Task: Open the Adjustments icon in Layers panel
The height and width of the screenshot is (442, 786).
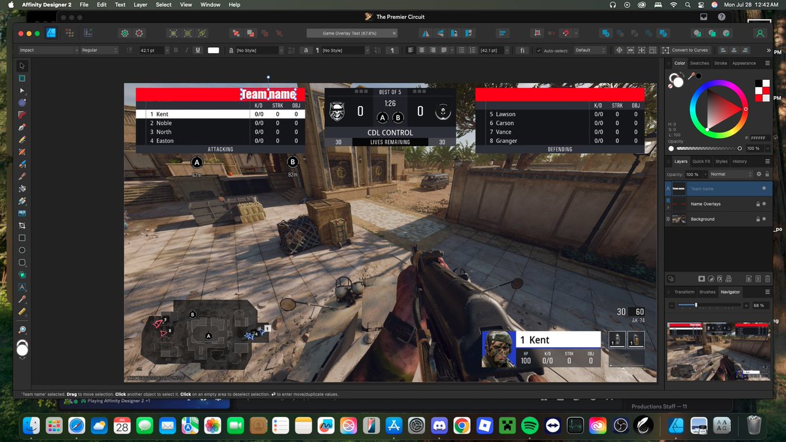Action: coord(711,278)
